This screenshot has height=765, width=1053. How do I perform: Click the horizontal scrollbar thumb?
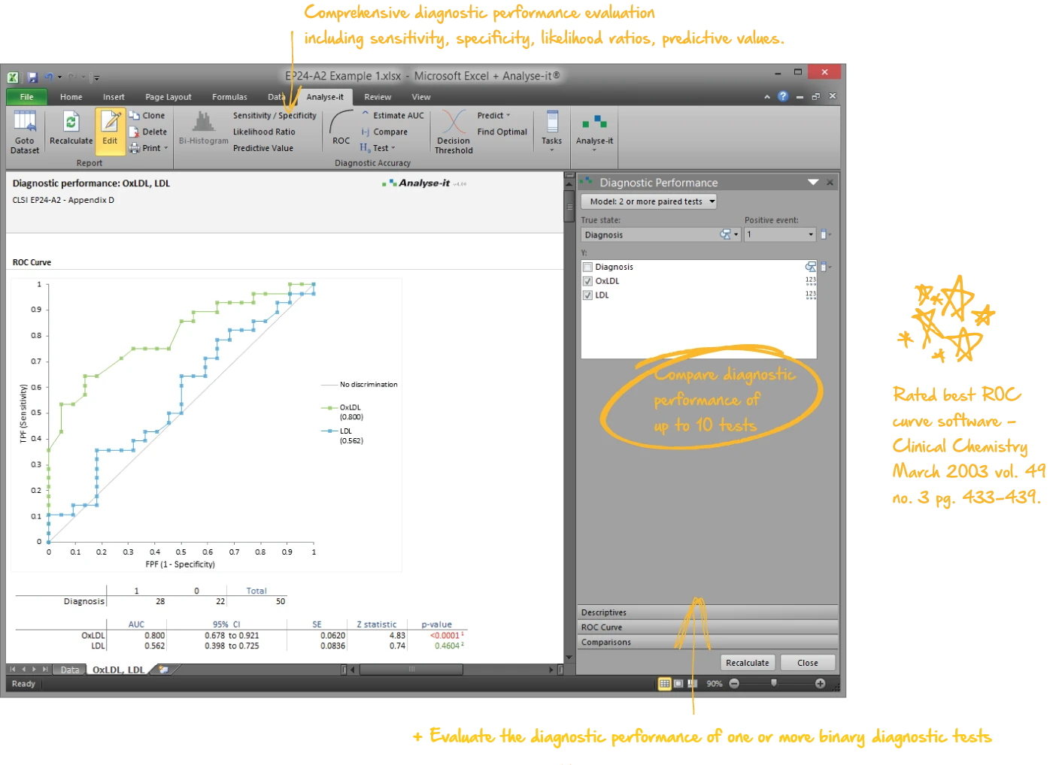(x=411, y=670)
